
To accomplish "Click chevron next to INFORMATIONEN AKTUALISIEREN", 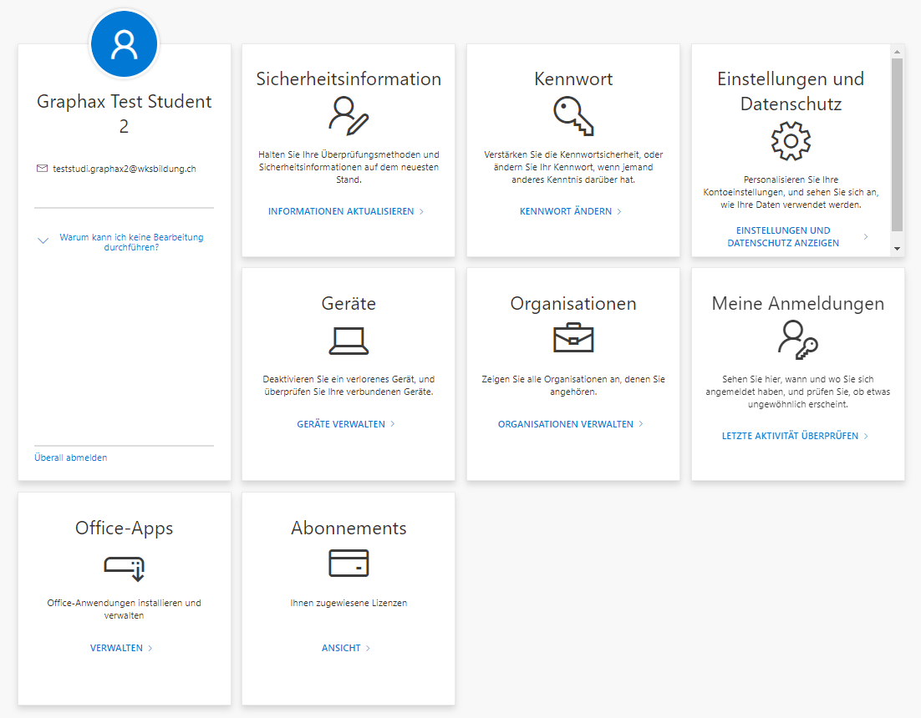I will click(x=421, y=211).
